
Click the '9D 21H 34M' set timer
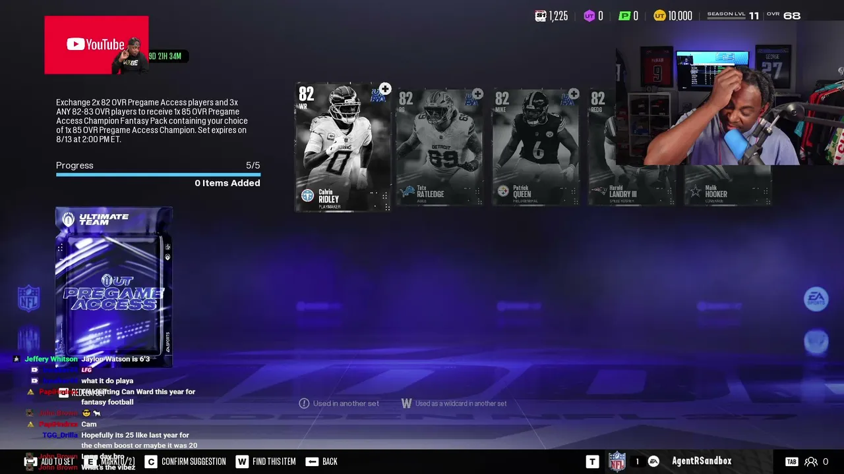click(x=165, y=56)
